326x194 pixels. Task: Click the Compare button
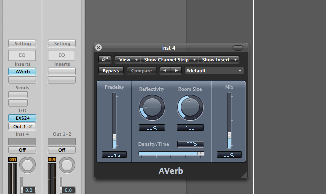tap(141, 71)
